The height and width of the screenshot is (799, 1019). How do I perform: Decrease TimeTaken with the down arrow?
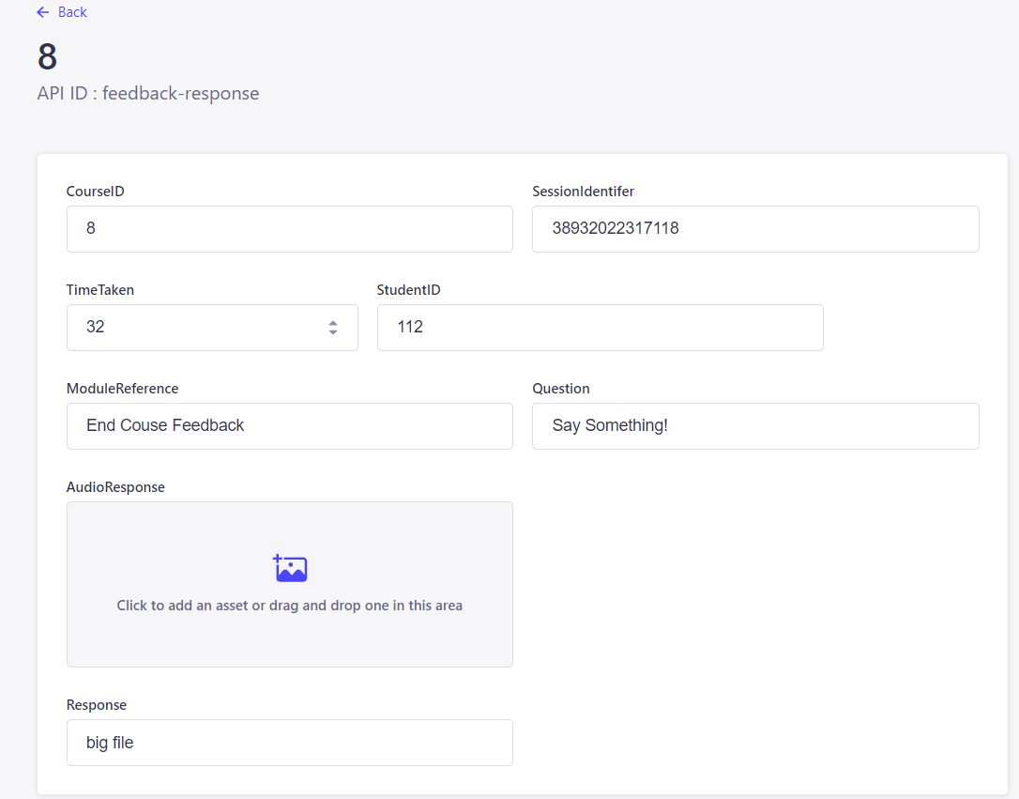pos(333,332)
